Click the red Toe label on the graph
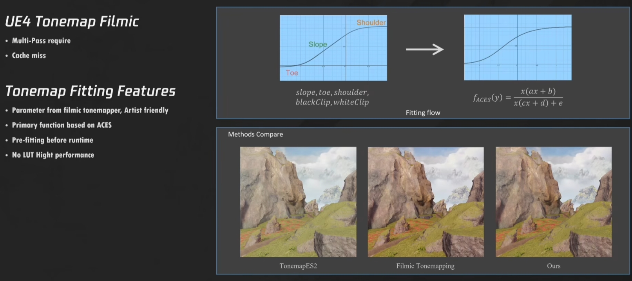The image size is (632, 281). (x=292, y=73)
